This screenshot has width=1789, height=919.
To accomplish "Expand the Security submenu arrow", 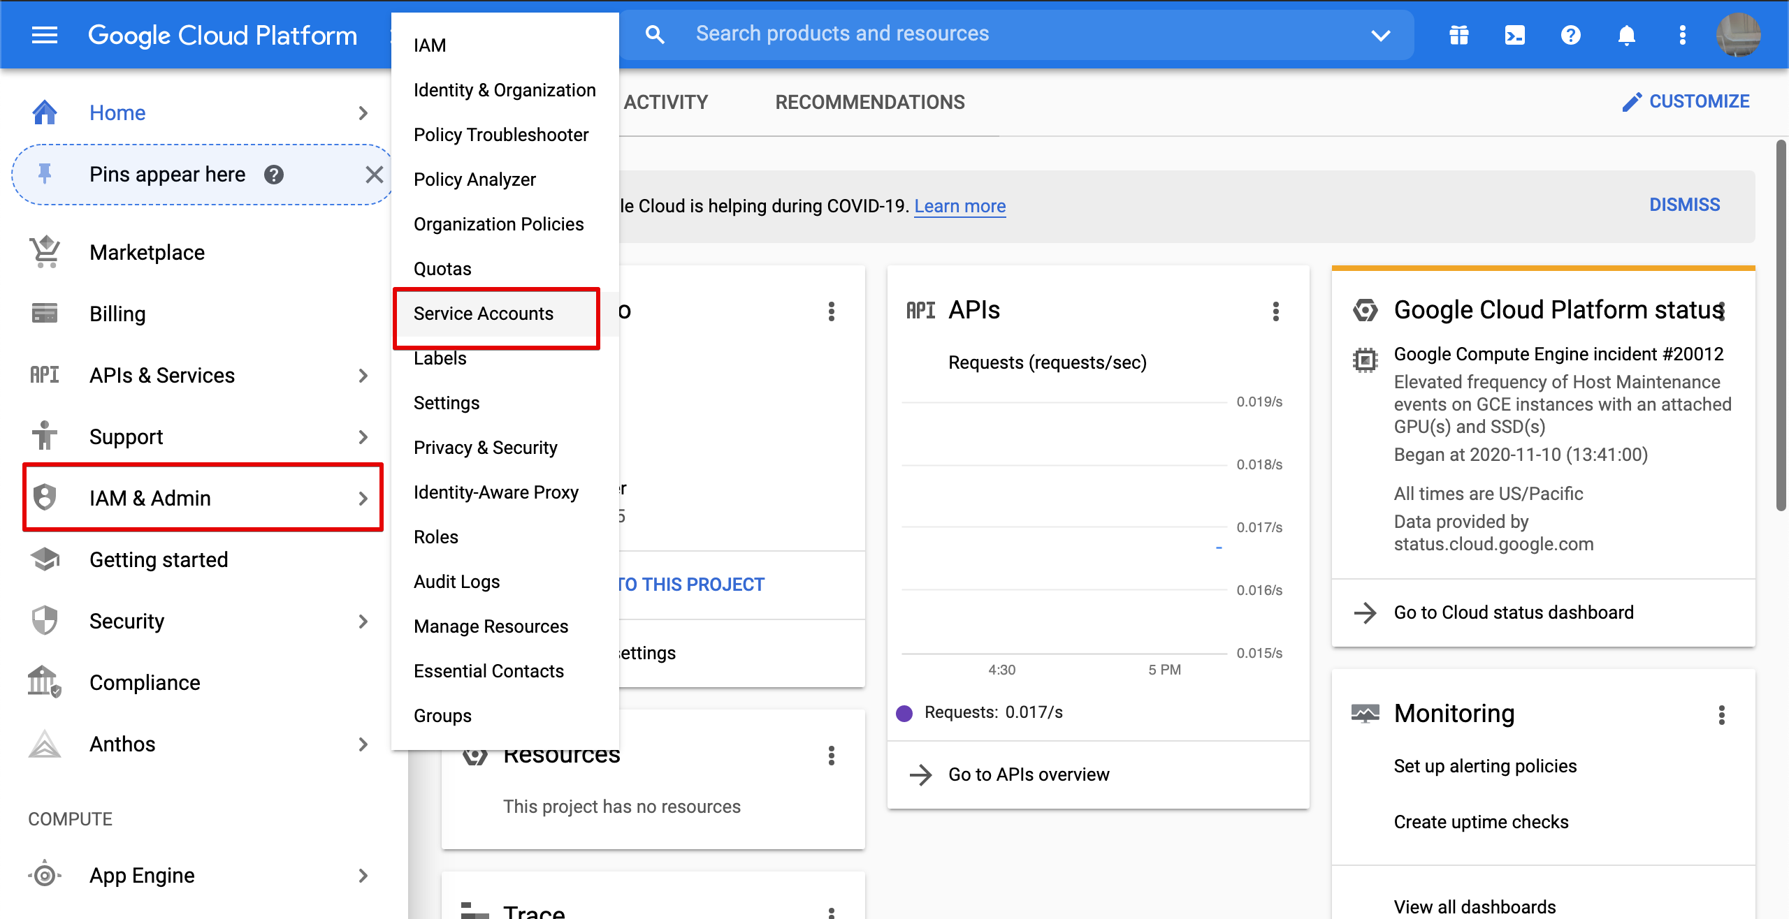I will coord(363,622).
